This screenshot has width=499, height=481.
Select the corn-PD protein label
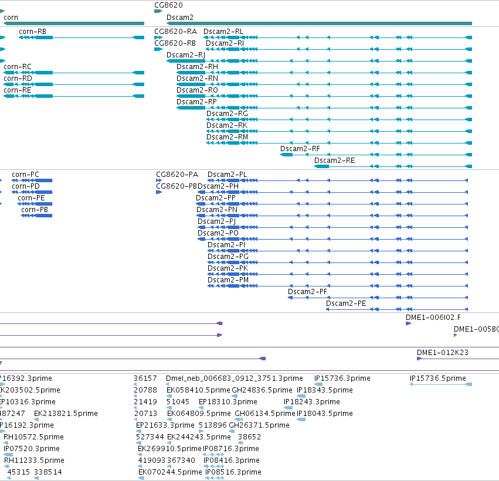(x=26, y=186)
